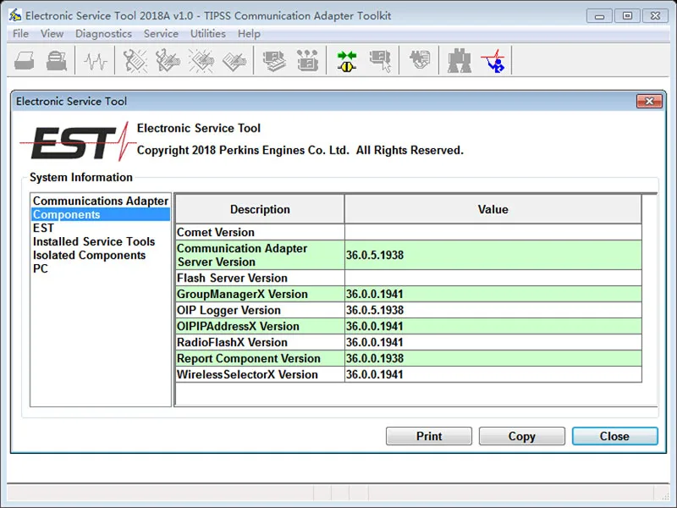Select Components in the list
The width and height of the screenshot is (677, 508).
100,215
